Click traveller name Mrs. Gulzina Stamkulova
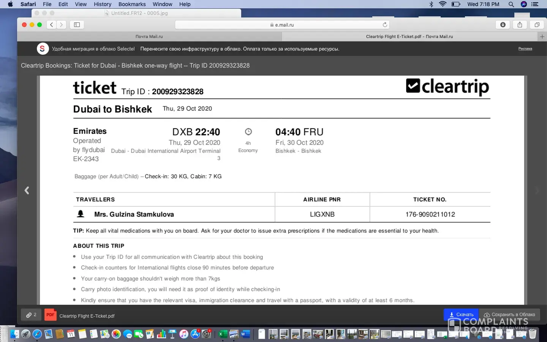Viewport: 547px width, 342px height. pyautogui.click(x=134, y=214)
